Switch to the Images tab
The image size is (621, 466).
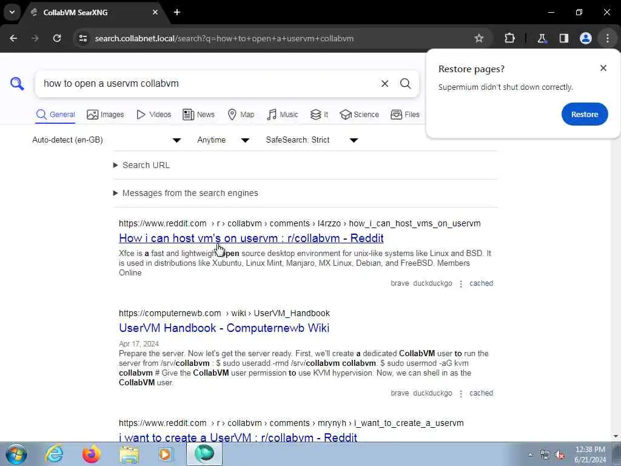[x=106, y=115]
